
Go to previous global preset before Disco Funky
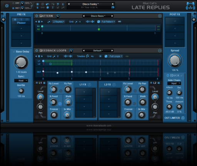[x=69, y=4]
